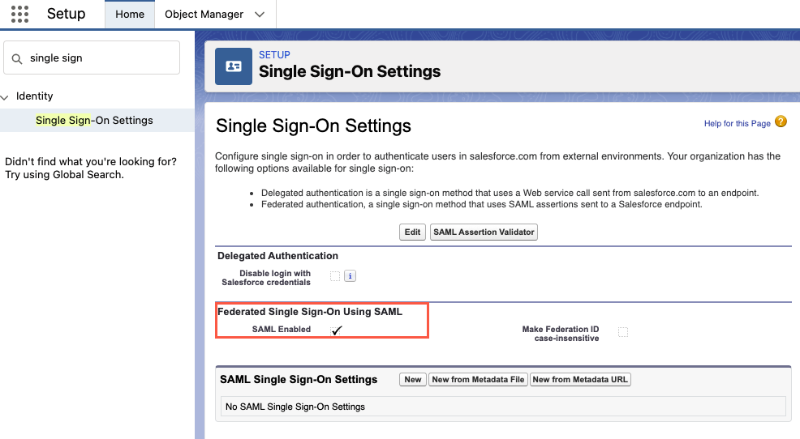The height and width of the screenshot is (439, 800).
Task: Toggle Make Federation ID case-insensitive checkbox
Action: (623, 332)
